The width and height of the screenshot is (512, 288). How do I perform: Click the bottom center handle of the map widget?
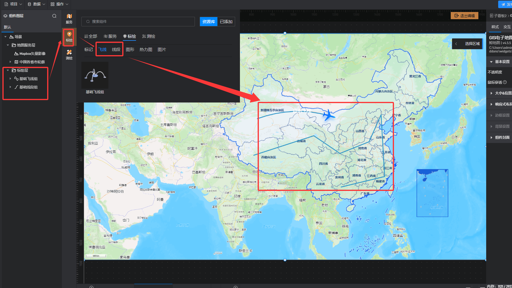tap(285, 260)
